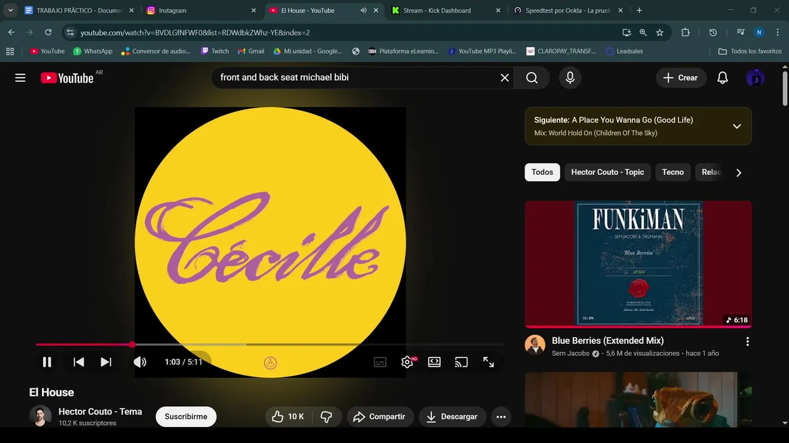Image resolution: width=789 pixels, height=443 pixels.
Task: Skip to the previous video
Action: click(78, 362)
